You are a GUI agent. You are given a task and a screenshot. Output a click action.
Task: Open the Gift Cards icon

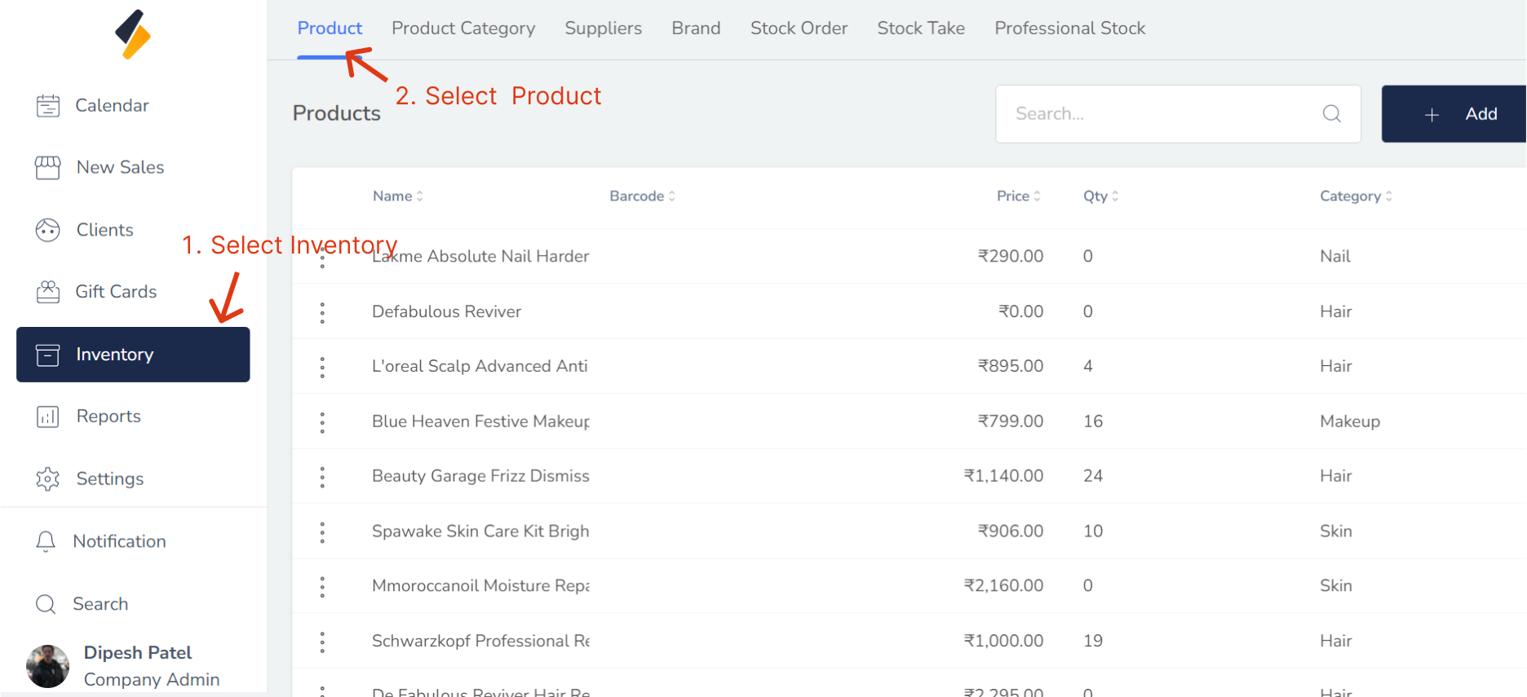(48, 292)
